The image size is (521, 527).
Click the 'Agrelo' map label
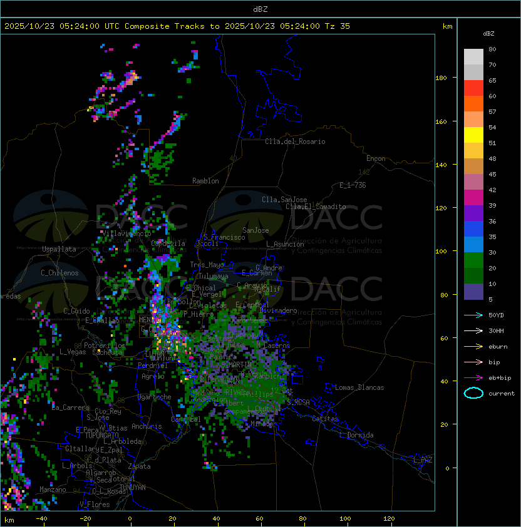point(153,376)
